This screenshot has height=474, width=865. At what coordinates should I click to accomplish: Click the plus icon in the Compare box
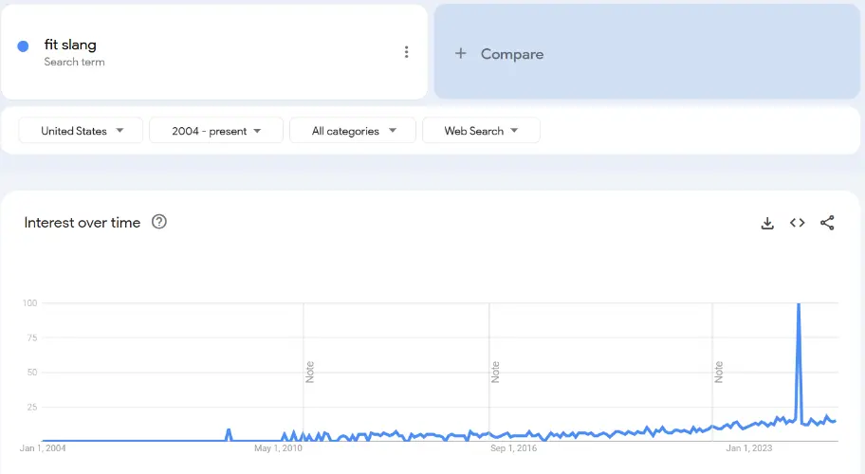coord(461,53)
